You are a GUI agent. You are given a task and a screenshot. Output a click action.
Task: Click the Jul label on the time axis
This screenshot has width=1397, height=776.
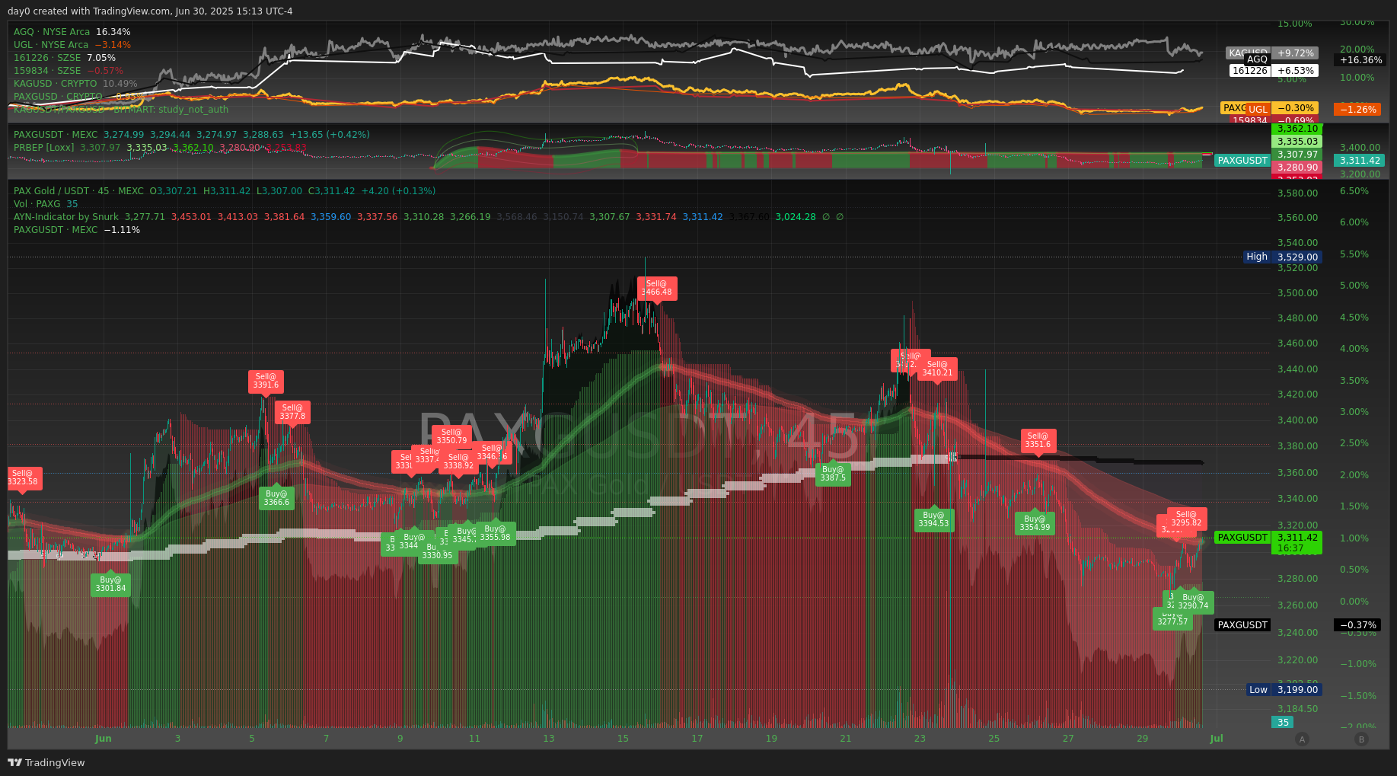(x=1217, y=739)
